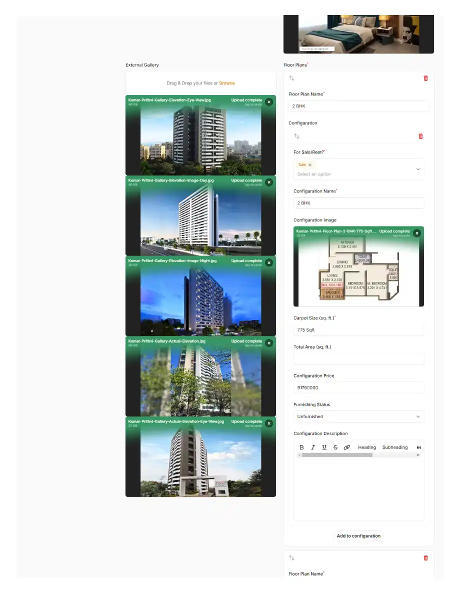Open the For Sale/Rent option dropdown
Image resolution: width=459 pixels, height=594 pixels.
coord(417,169)
